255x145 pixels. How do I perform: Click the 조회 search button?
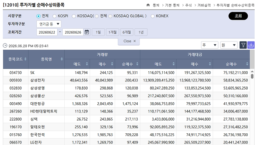pyautogui.click(x=238, y=16)
